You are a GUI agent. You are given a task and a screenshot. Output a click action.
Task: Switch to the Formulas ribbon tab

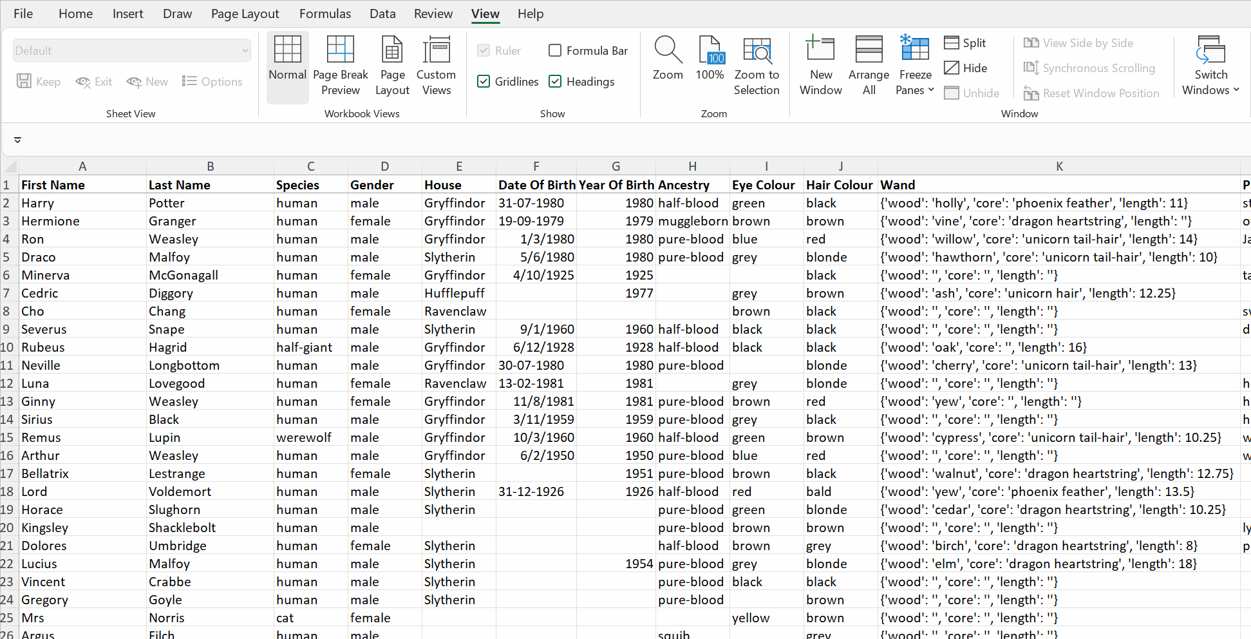[x=325, y=14]
